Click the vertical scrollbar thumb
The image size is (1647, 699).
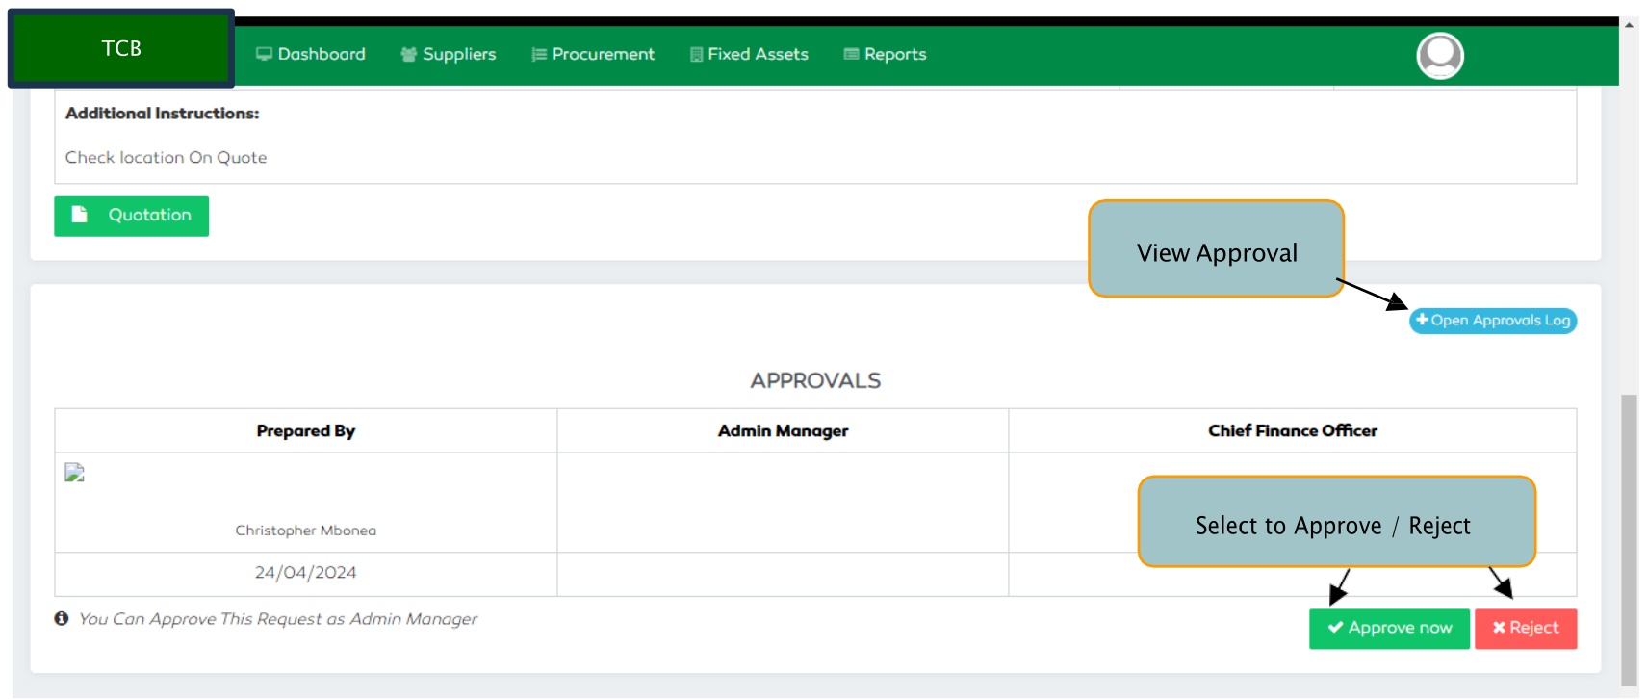click(x=1629, y=539)
